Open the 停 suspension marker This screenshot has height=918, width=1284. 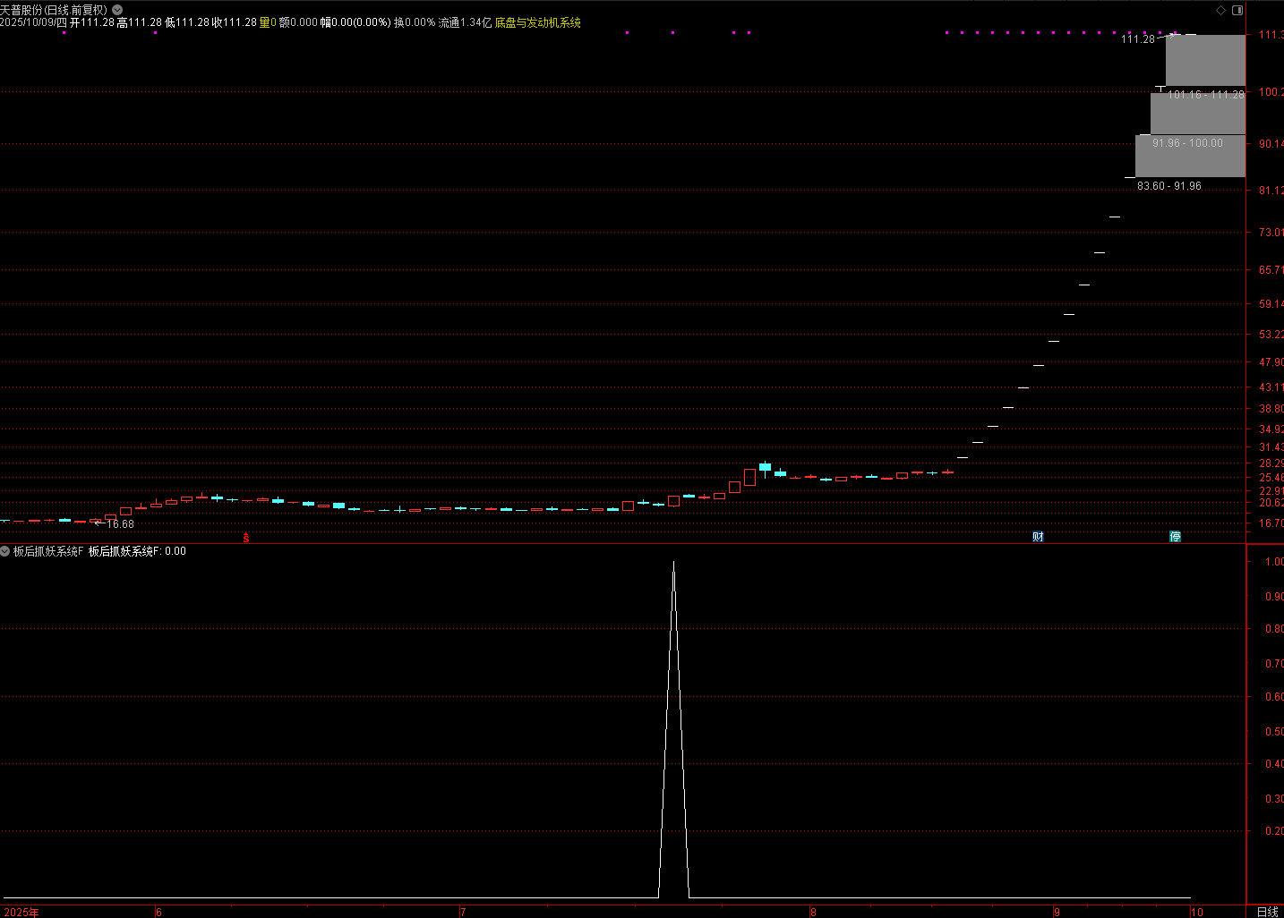click(x=1175, y=537)
